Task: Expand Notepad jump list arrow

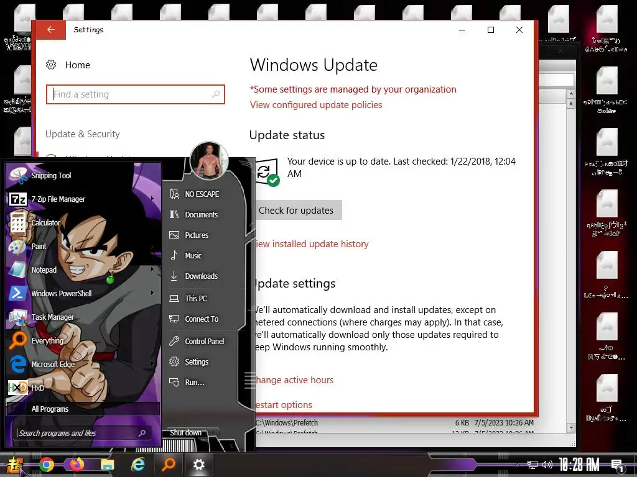Action: (152, 270)
